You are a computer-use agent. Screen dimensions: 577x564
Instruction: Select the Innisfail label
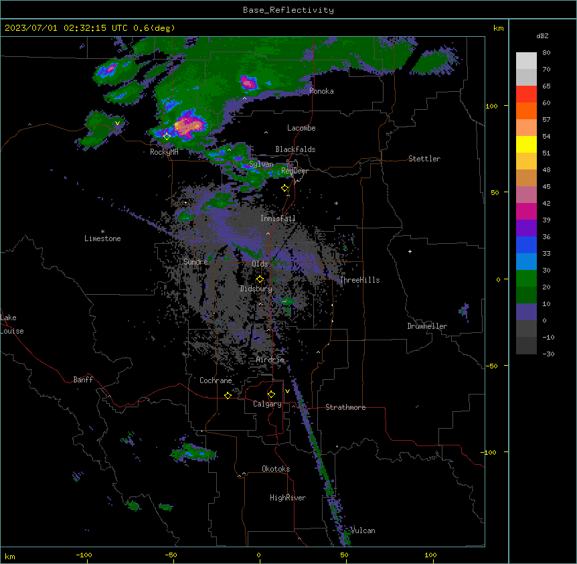[278, 218]
